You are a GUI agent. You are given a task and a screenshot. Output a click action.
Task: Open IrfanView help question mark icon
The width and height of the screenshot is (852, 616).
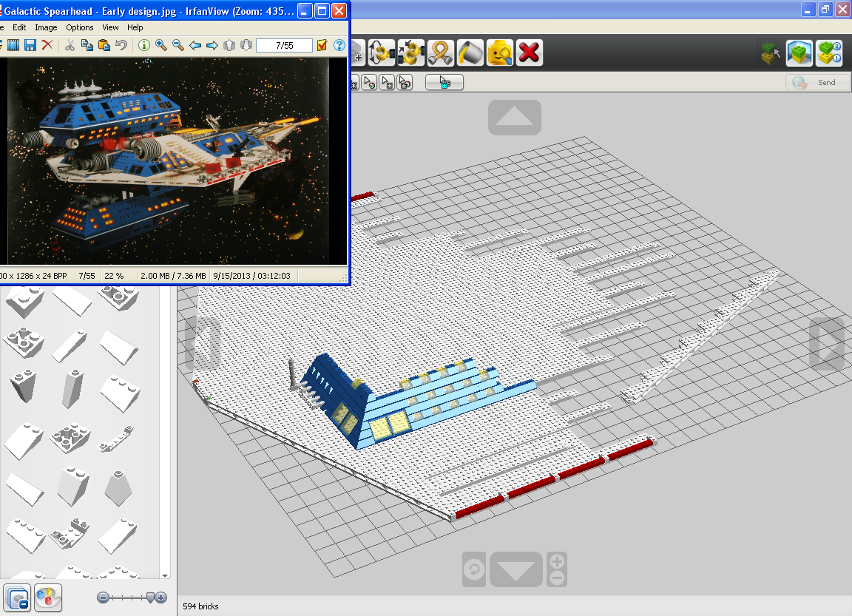(x=339, y=45)
